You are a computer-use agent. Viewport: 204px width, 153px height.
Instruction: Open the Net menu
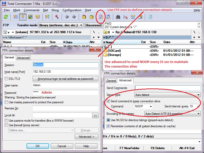point(46,10)
